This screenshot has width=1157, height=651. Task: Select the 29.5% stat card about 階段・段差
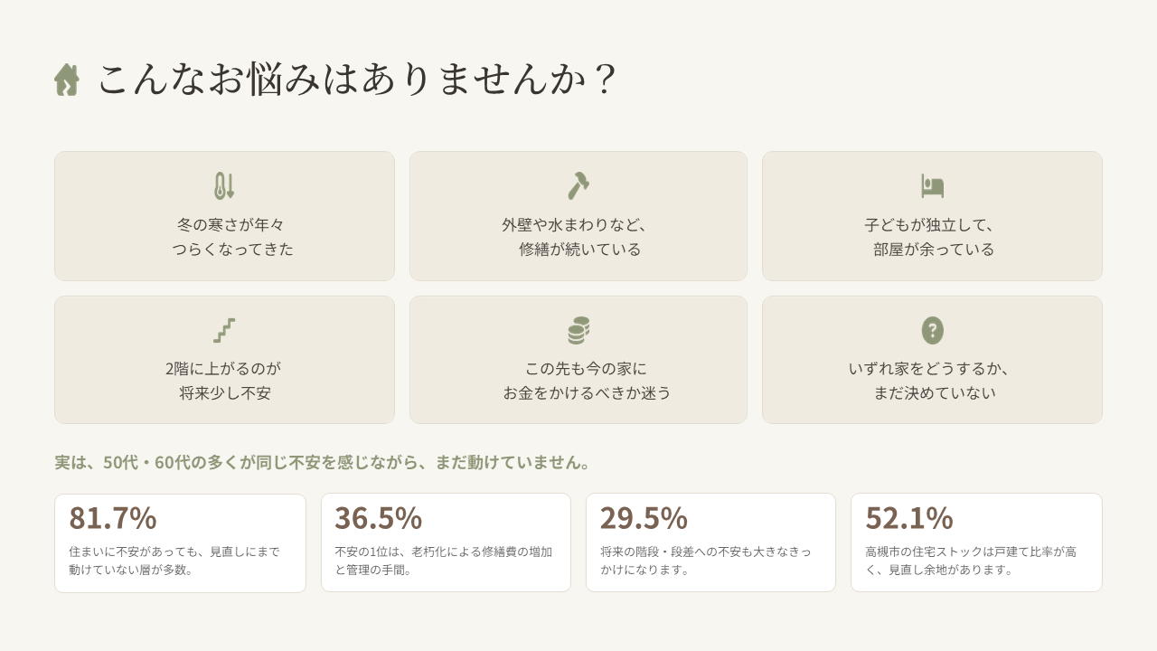click(710, 542)
